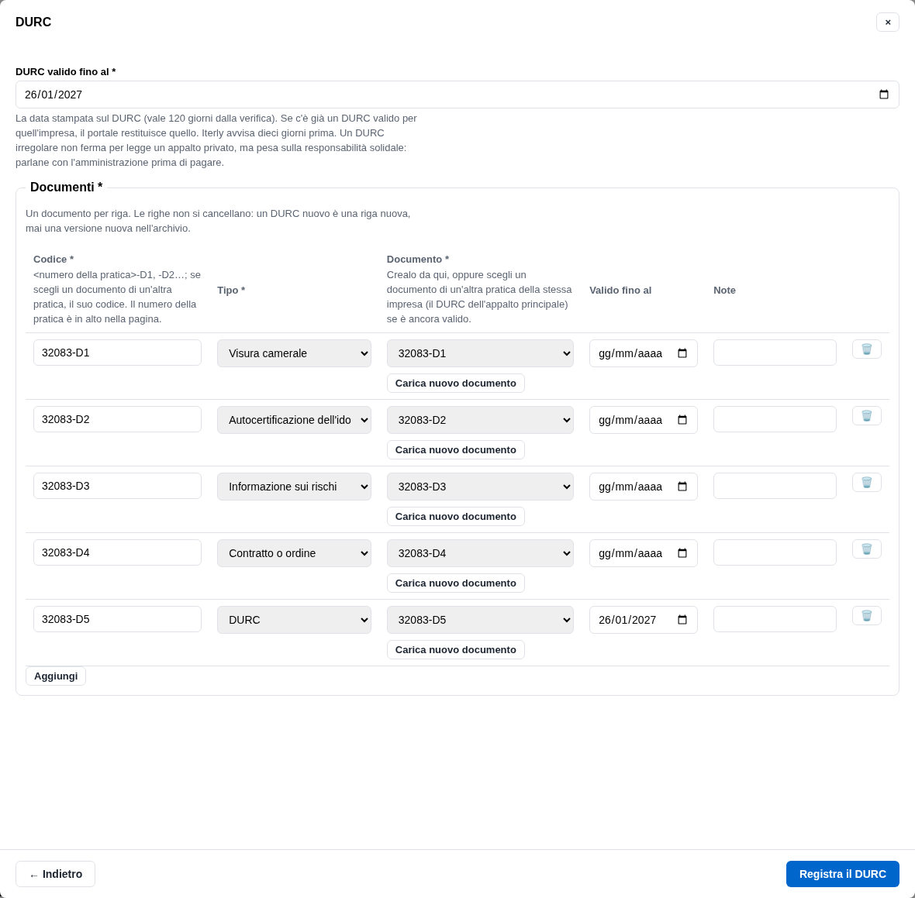Upload new document for row 32083-D3
This screenshot has height=898, width=915.
click(456, 516)
